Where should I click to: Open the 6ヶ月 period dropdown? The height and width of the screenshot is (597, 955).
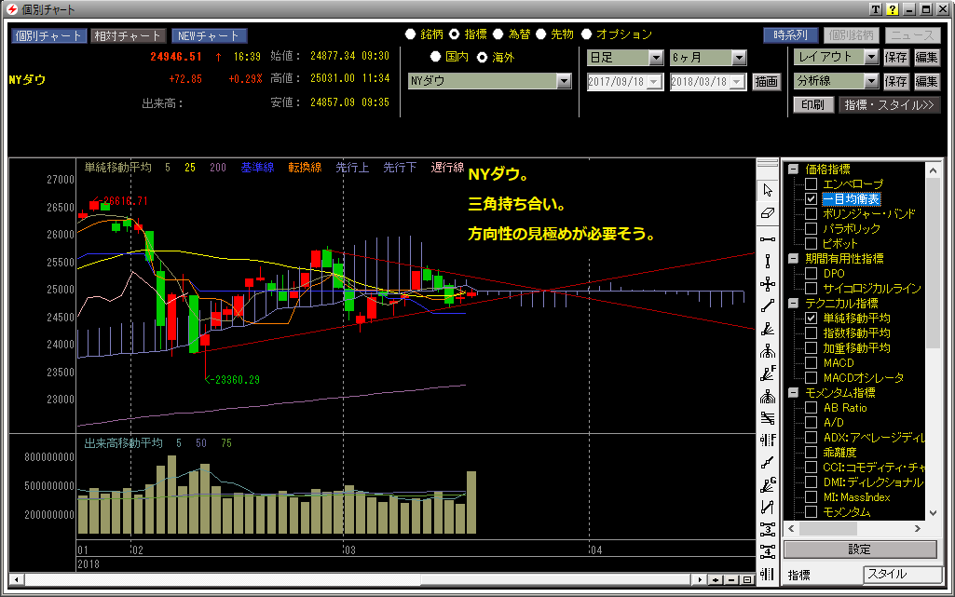[x=739, y=58]
